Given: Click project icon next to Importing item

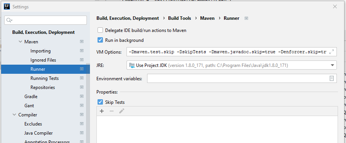Looking at the screenshot, I should pos(82,51).
